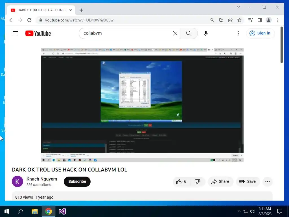Switch to Chrome in taskbar
Screen dimensions: 289x217
(49, 211)
